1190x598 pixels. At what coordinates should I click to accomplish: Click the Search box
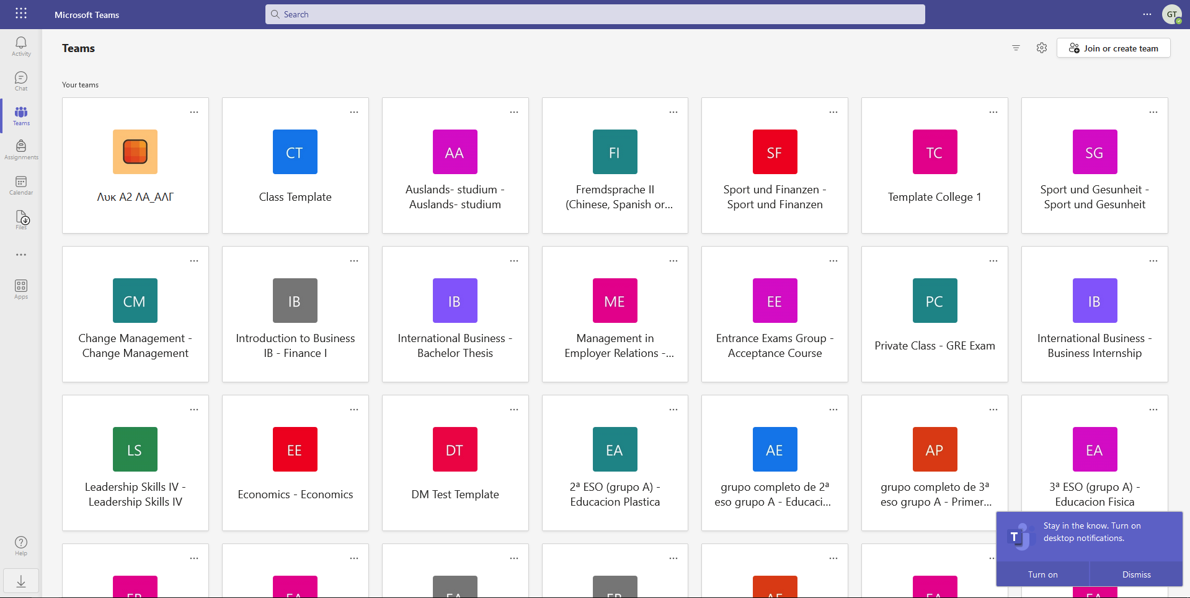pyautogui.click(x=595, y=14)
